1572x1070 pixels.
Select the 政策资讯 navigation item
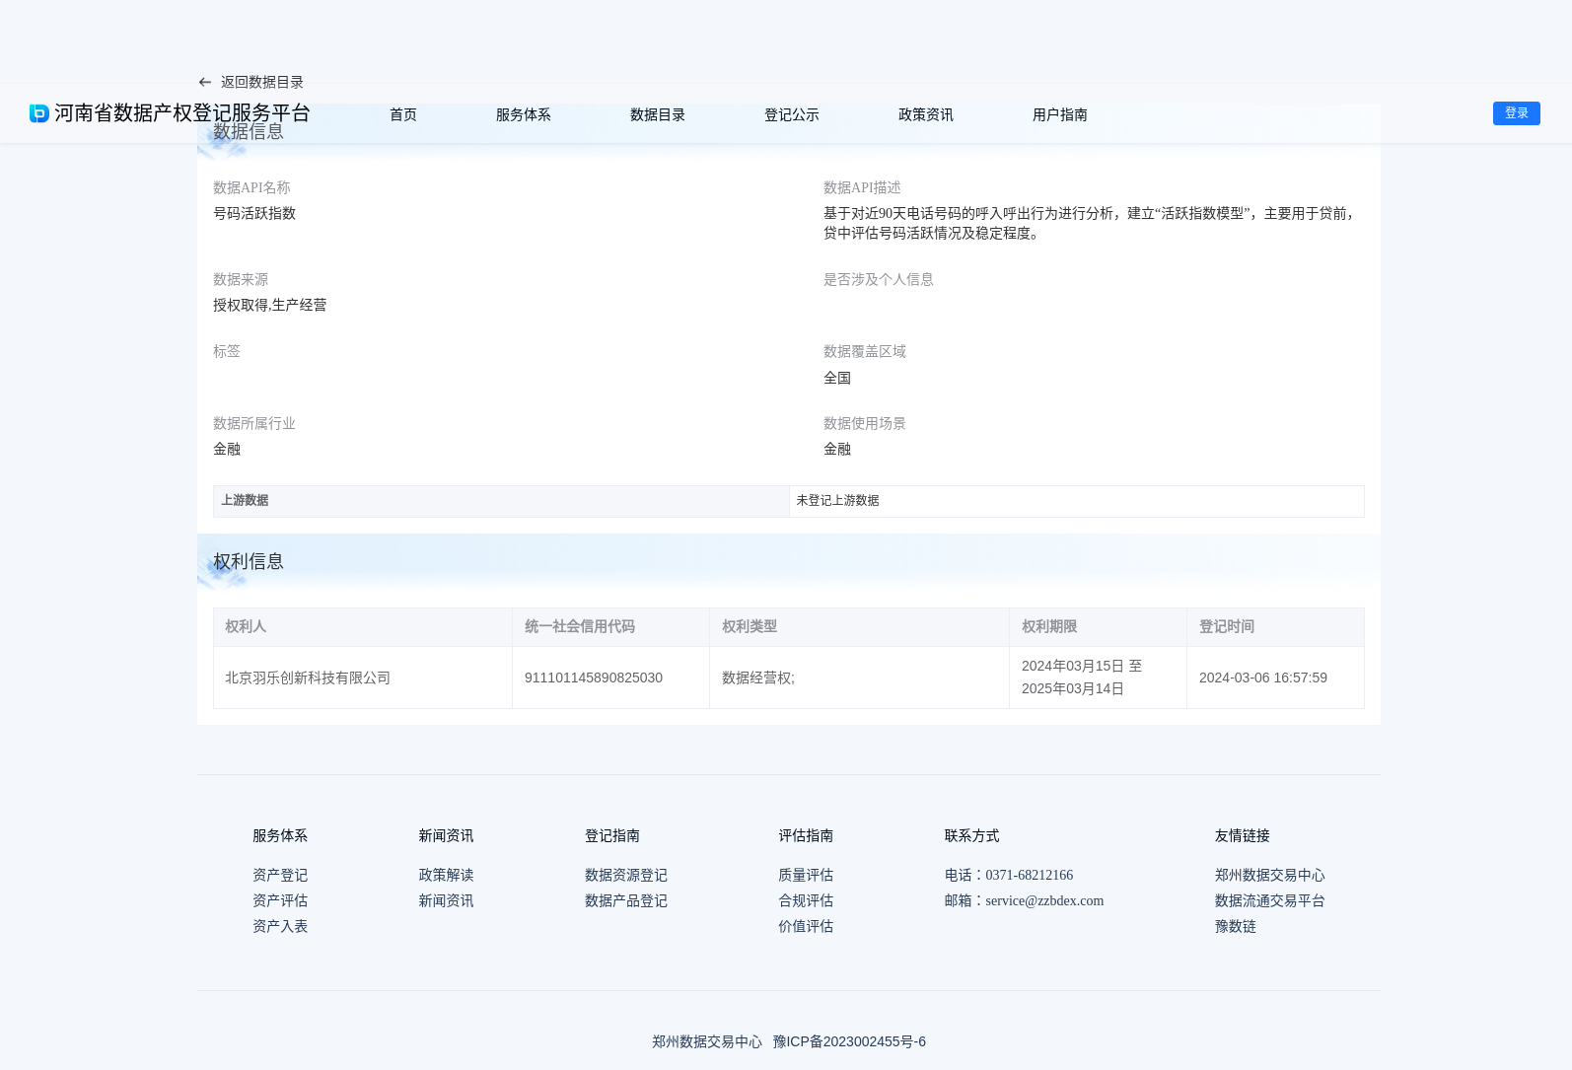coord(926,115)
